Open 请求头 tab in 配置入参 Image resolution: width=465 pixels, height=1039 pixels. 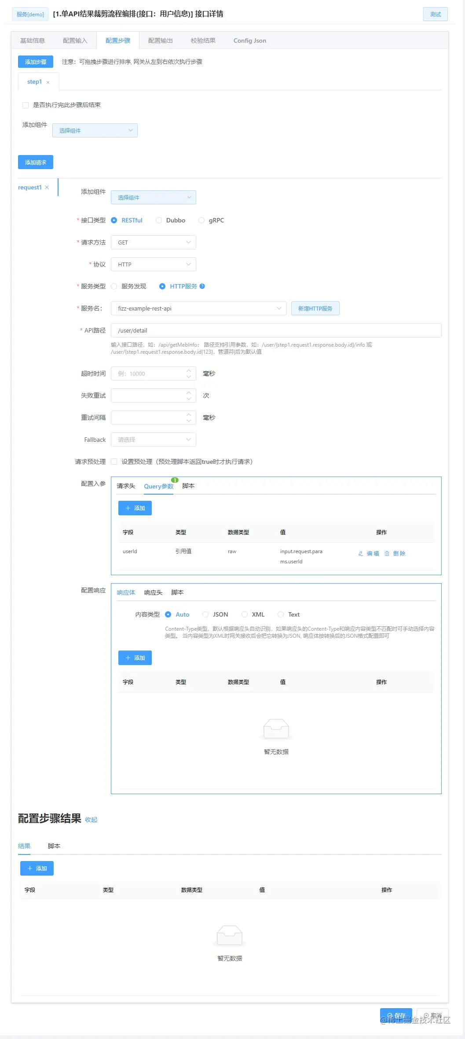[126, 486]
